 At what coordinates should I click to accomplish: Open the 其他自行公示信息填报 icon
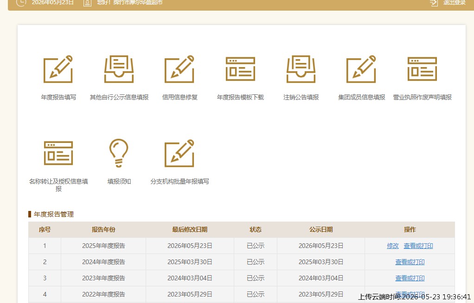(119, 69)
